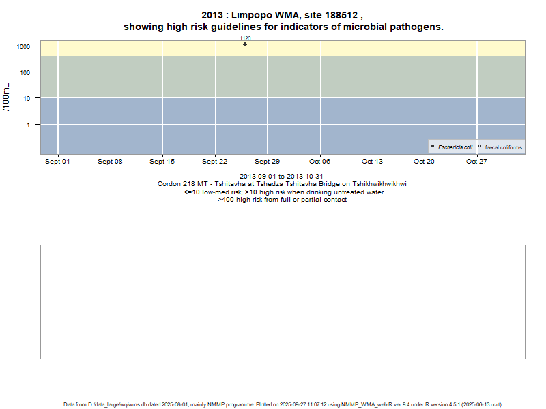Click the 10 y-axis tick label
546x409 pixels.
coord(27,99)
